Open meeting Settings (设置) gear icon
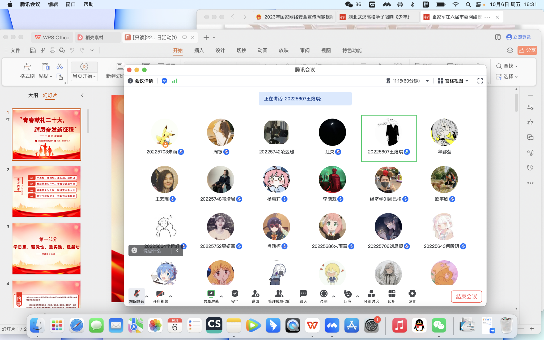The image size is (544, 340). [412, 294]
